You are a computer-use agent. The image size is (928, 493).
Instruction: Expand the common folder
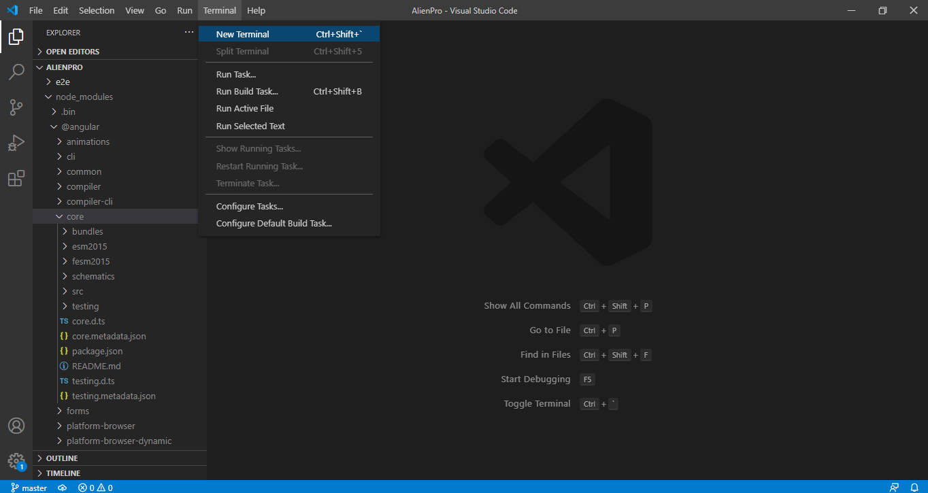point(115,171)
